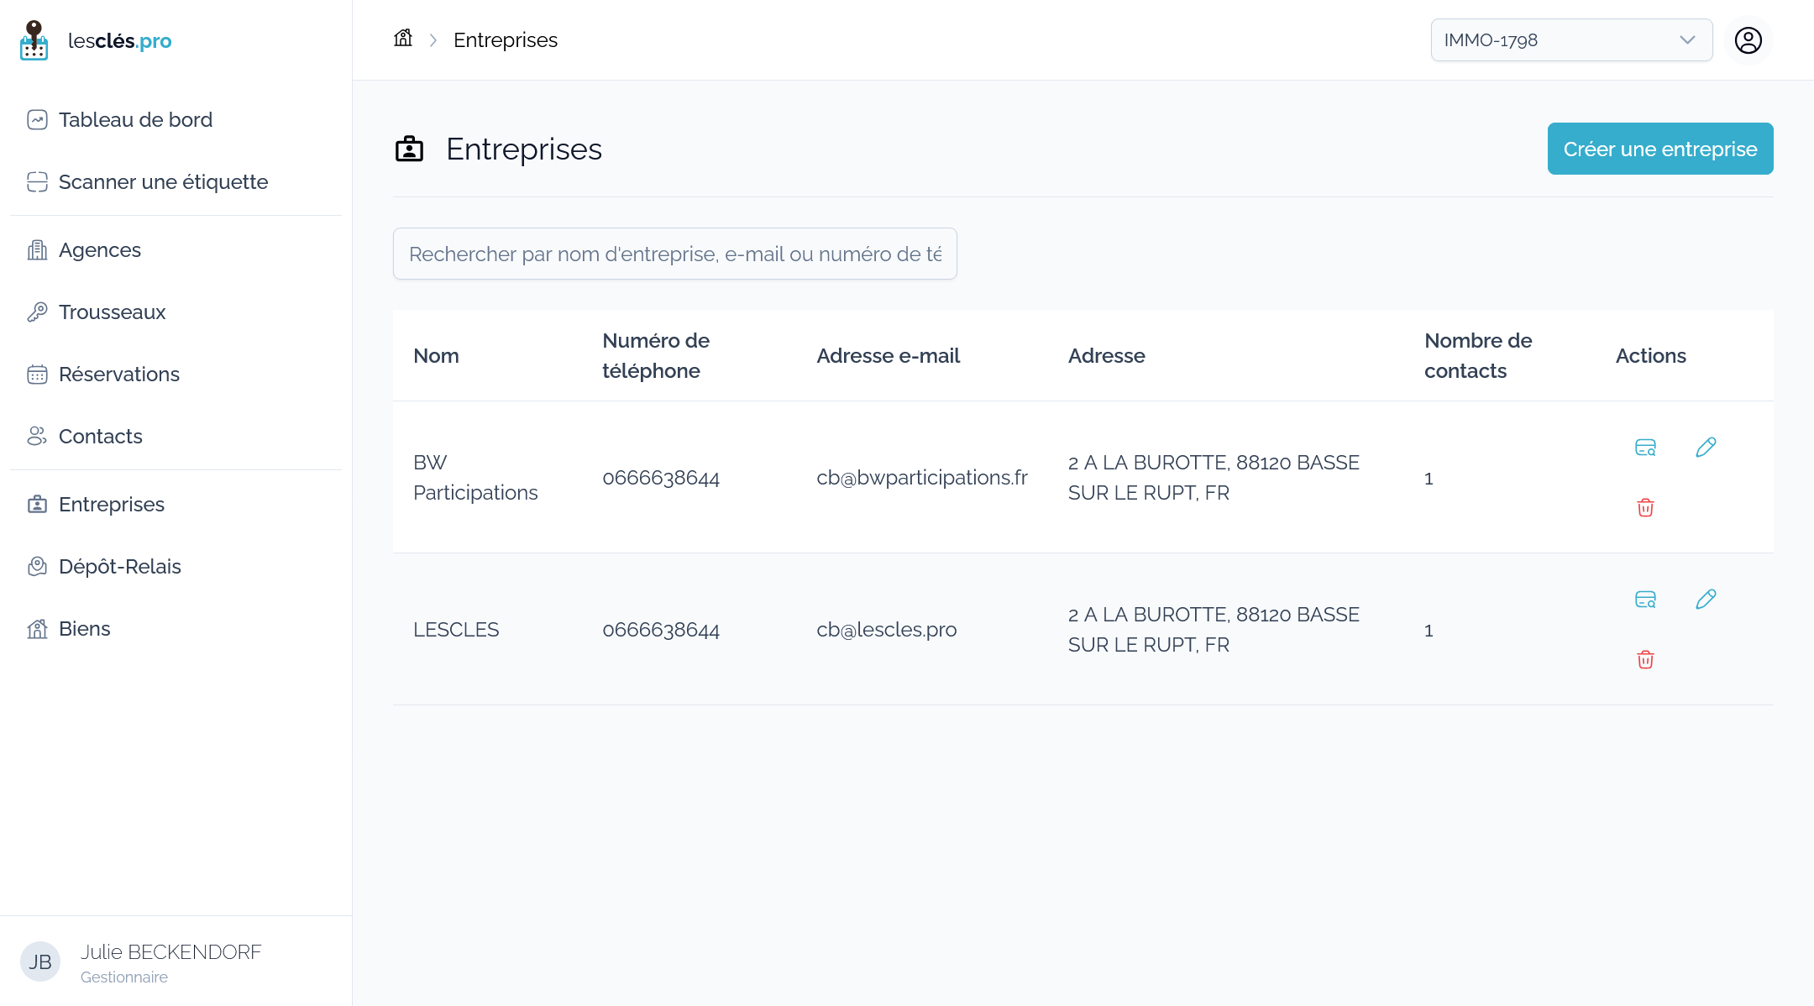This screenshot has width=1814, height=1006.
Task: Click the Entreprises page heading icon
Action: point(409,149)
